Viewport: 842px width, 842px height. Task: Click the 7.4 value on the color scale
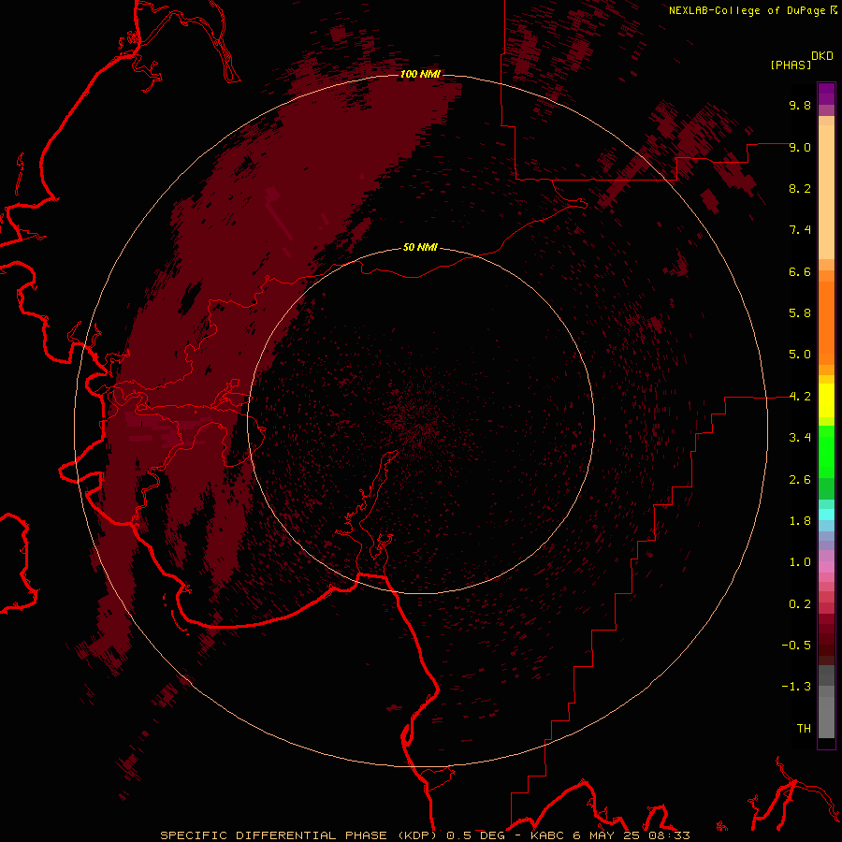pyautogui.click(x=800, y=230)
